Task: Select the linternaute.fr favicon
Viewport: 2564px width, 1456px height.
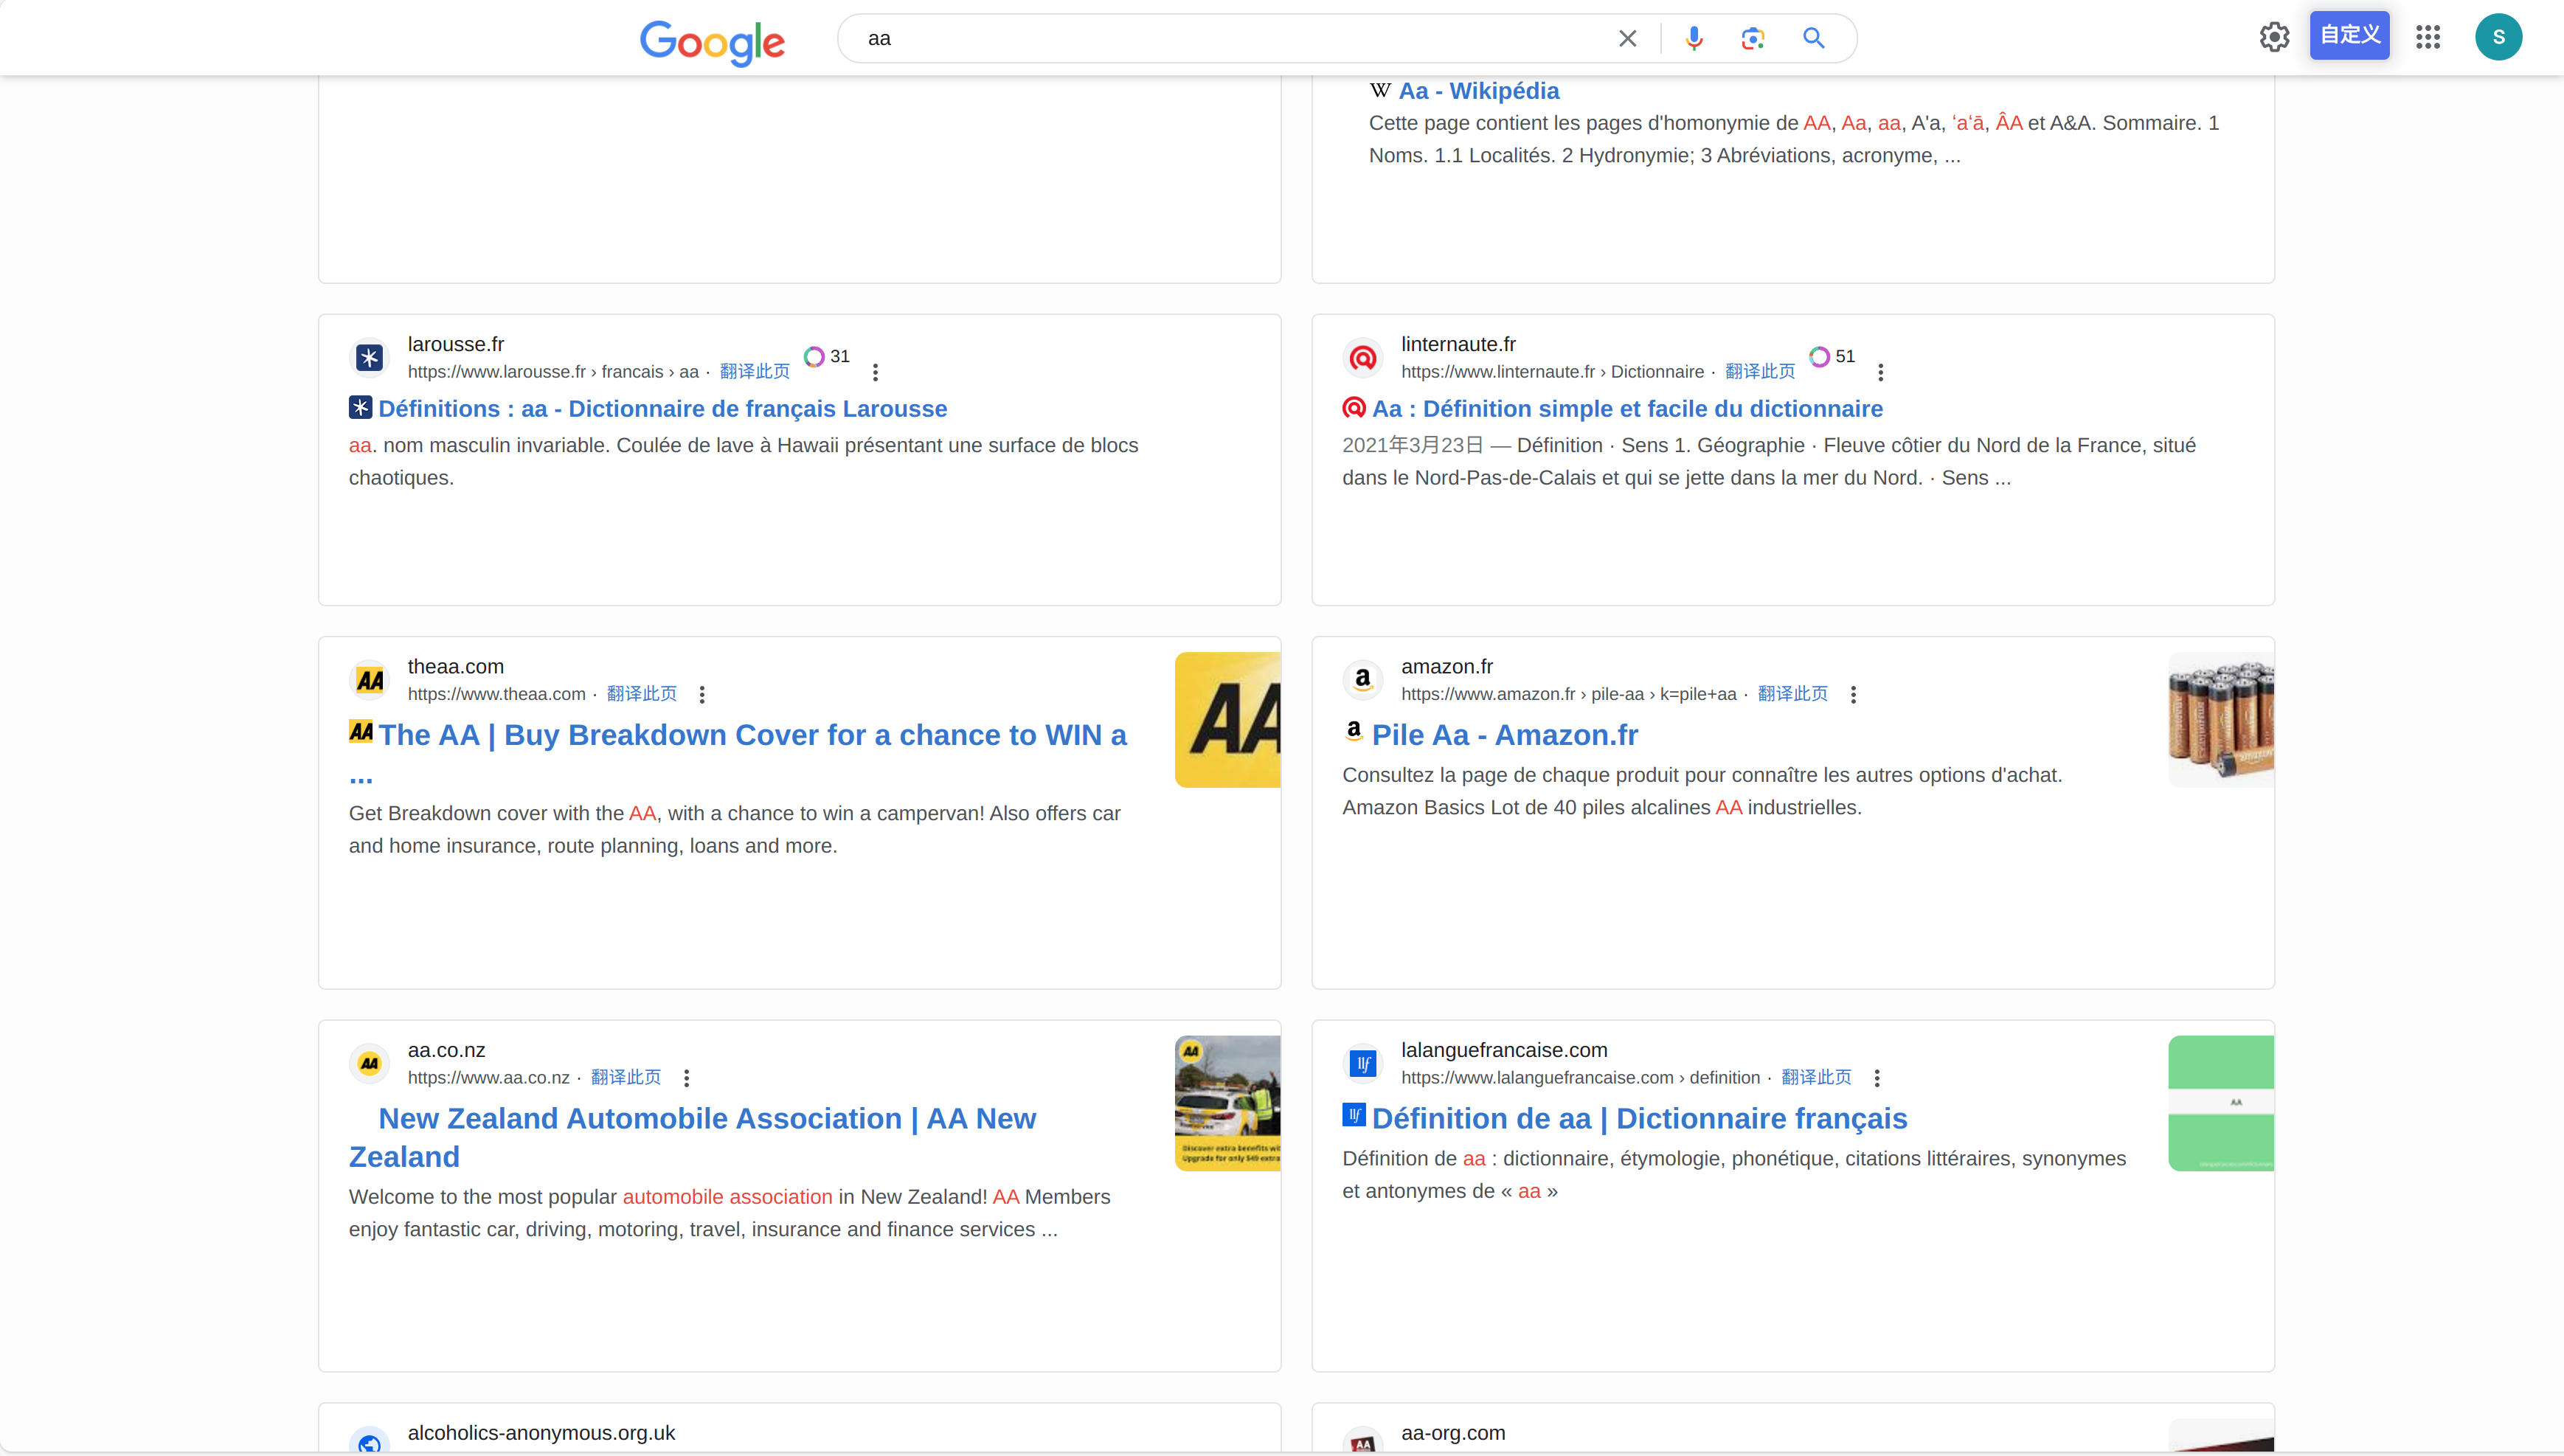Action: click(1362, 357)
